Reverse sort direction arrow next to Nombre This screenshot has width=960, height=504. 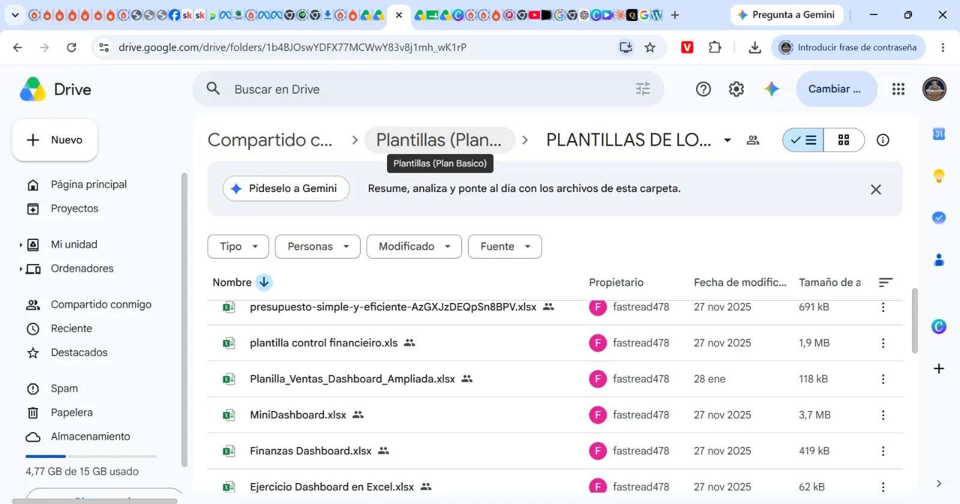click(264, 282)
